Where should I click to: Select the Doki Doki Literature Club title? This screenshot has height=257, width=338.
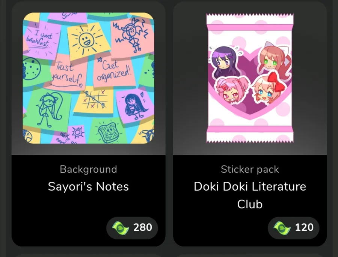[250, 195]
